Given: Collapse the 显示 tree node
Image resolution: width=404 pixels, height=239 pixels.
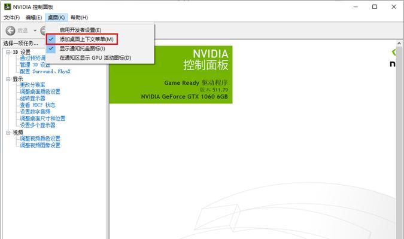Looking at the screenshot, I should [x=8, y=79].
